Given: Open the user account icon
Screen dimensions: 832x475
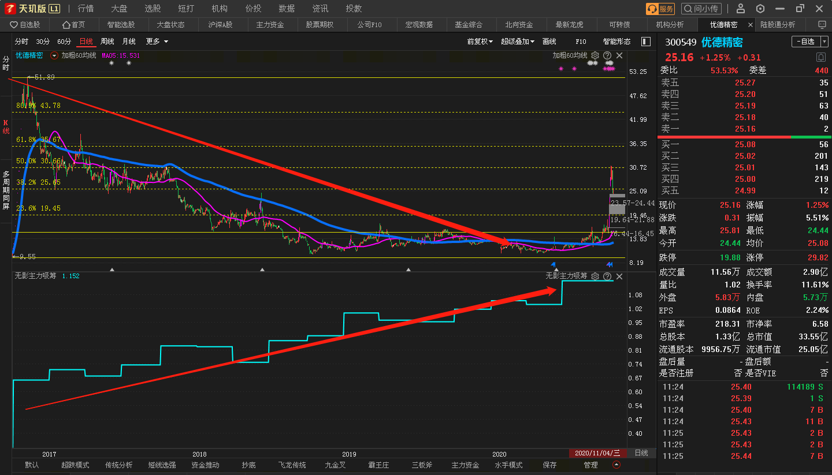Looking at the screenshot, I should click(x=741, y=9).
